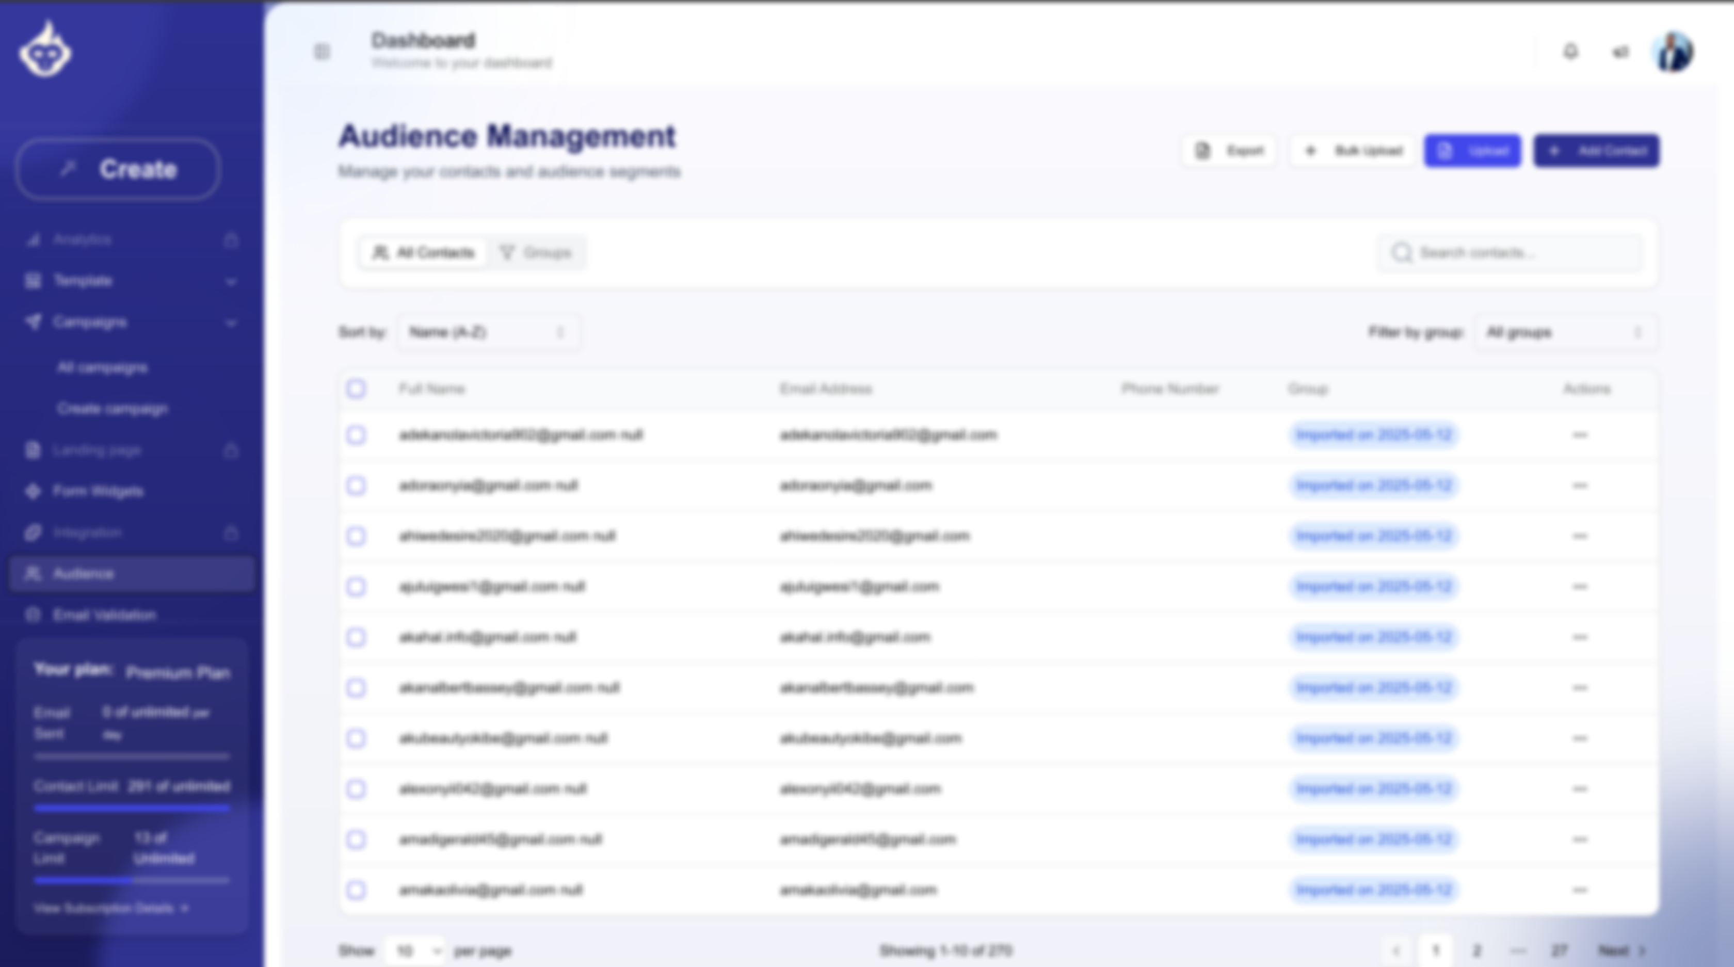Check the akahal.info contact row
Screen dimensions: 1734x967
pos(356,637)
